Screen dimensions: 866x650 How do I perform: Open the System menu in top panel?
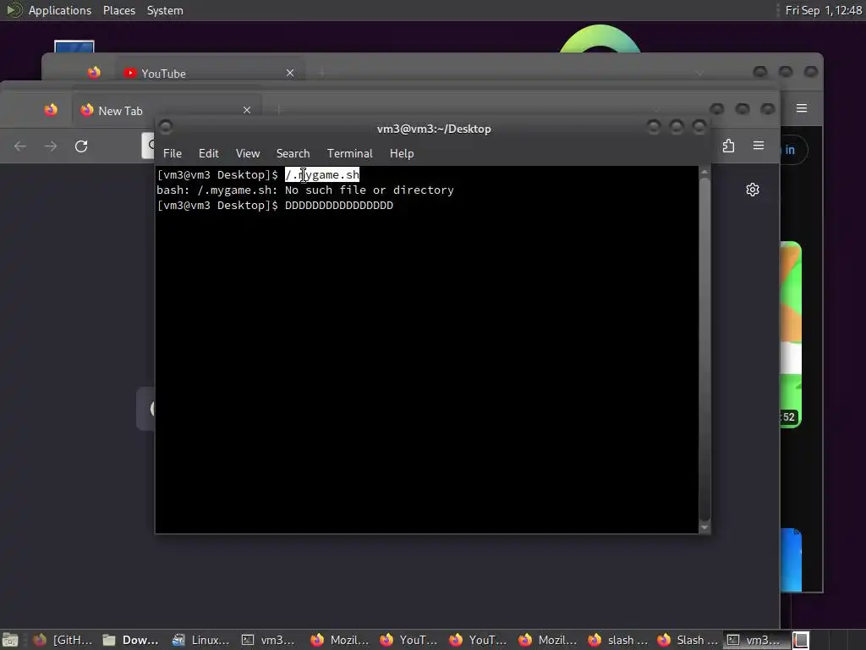(165, 10)
